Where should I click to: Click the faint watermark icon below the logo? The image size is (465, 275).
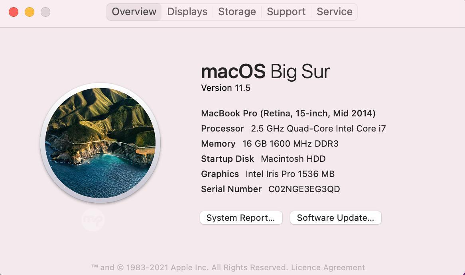click(93, 219)
